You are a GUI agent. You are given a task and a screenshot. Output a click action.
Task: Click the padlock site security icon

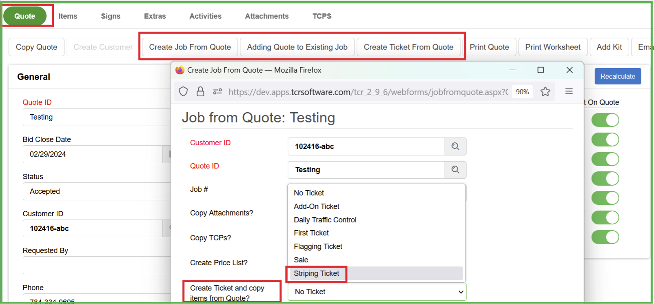[200, 91]
